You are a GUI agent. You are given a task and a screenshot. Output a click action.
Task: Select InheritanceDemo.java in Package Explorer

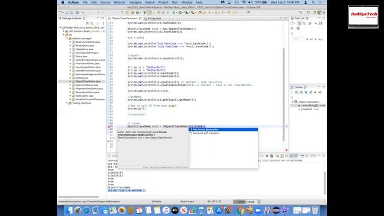(x=88, y=64)
